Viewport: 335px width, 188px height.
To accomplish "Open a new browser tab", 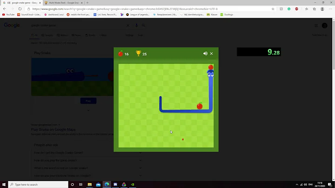I will tap(87, 3).
